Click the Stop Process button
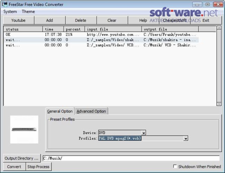225x173 pixels. pos(38,167)
